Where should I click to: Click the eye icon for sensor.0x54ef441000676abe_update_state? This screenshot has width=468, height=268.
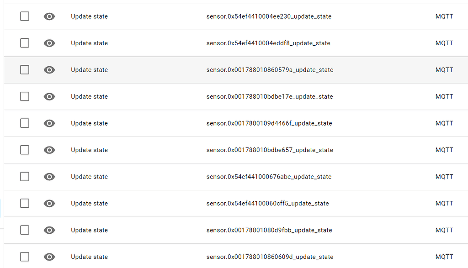coord(49,176)
